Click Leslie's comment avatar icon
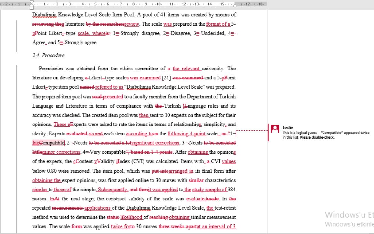 [x=275, y=129]
